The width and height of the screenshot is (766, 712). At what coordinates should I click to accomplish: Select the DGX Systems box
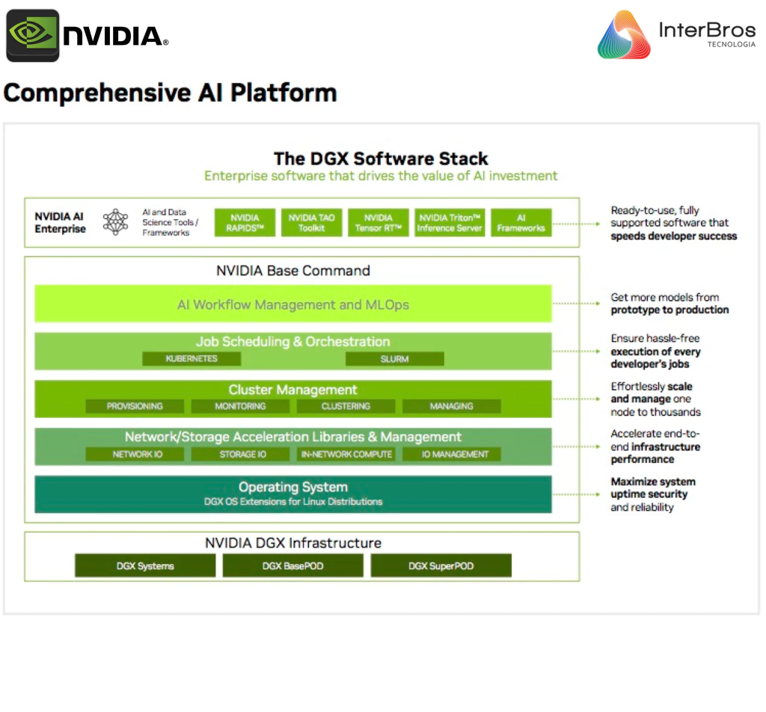click(145, 565)
